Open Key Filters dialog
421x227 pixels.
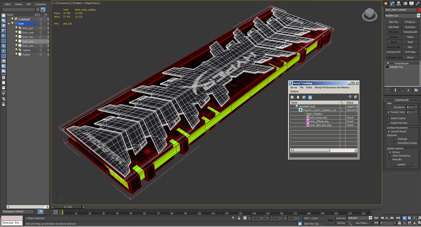[x=362, y=223]
